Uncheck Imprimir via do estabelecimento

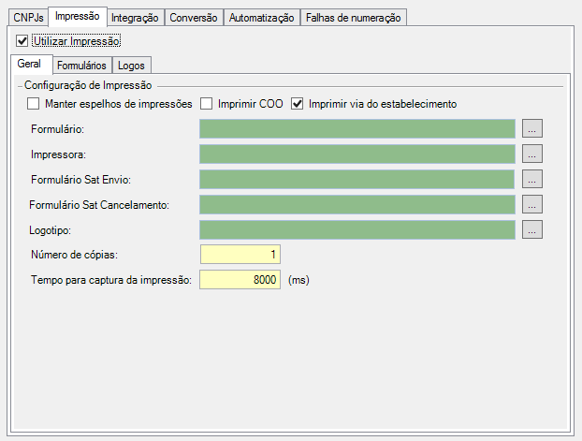click(x=298, y=103)
